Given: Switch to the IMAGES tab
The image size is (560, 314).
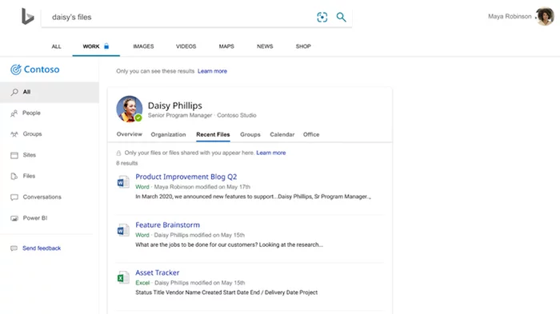Looking at the screenshot, I should point(143,46).
